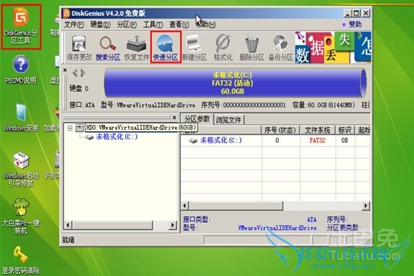
Task: Click partition table horizontal scrollbar thumb
Action: [236, 206]
